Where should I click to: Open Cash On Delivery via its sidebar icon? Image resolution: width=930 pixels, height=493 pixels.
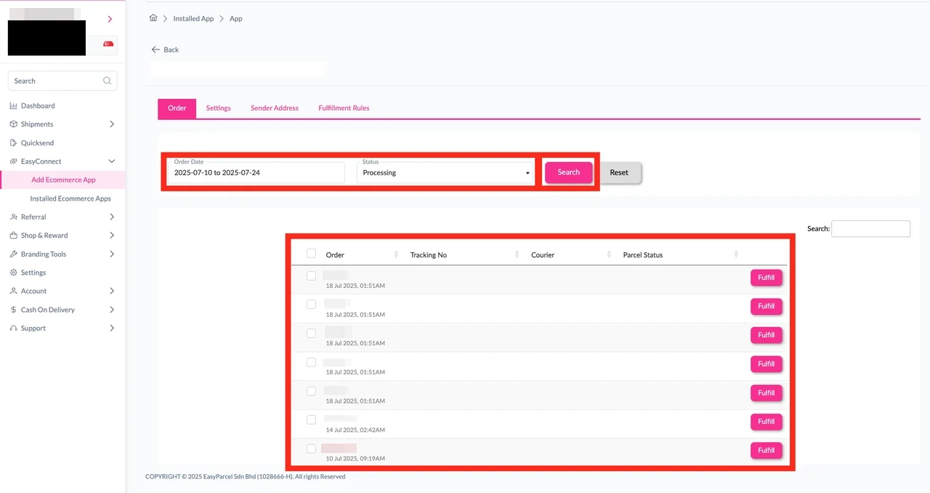click(15, 309)
